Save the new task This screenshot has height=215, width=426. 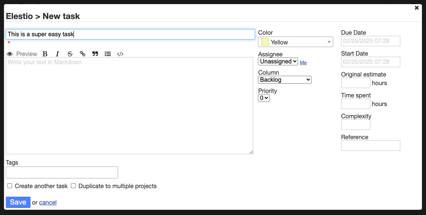(x=18, y=202)
